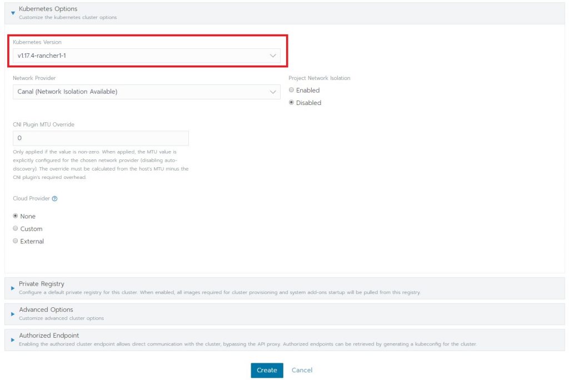Image resolution: width=569 pixels, height=380 pixels.
Task: Click the Network Provider label text
Action: (x=34, y=78)
